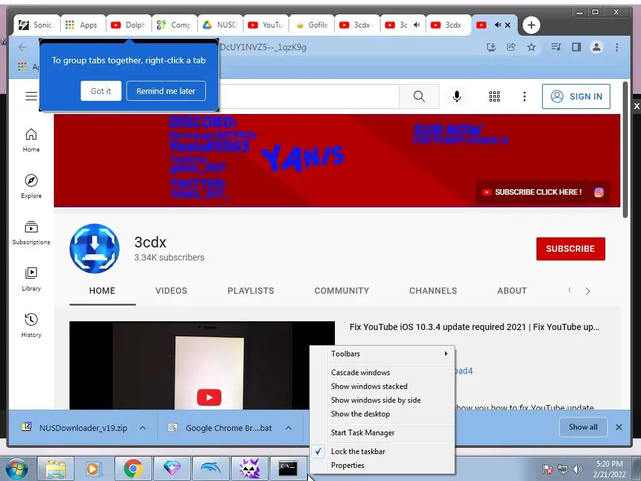Play the featured video thumbnail
Viewport: 641px width, 481px height.
[x=202, y=365]
